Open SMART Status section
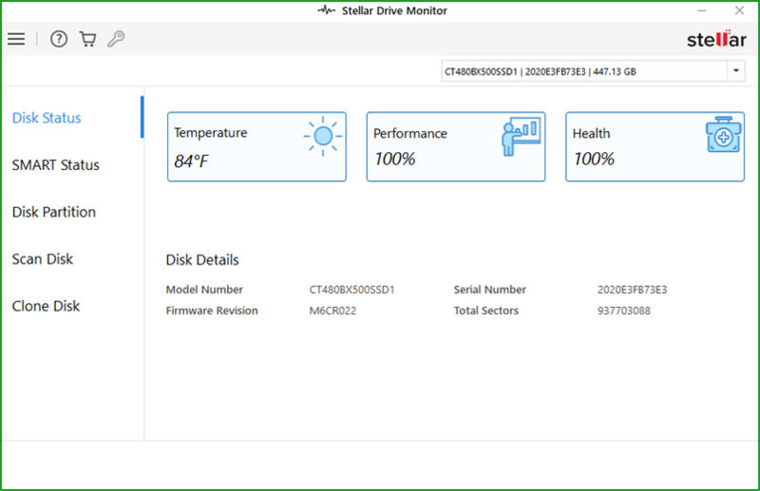760x491 pixels. [x=56, y=165]
